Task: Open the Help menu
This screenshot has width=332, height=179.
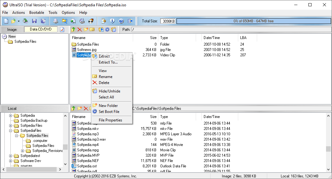Action: [x=83, y=13]
